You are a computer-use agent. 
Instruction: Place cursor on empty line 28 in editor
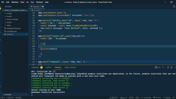[x=107, y=46]
